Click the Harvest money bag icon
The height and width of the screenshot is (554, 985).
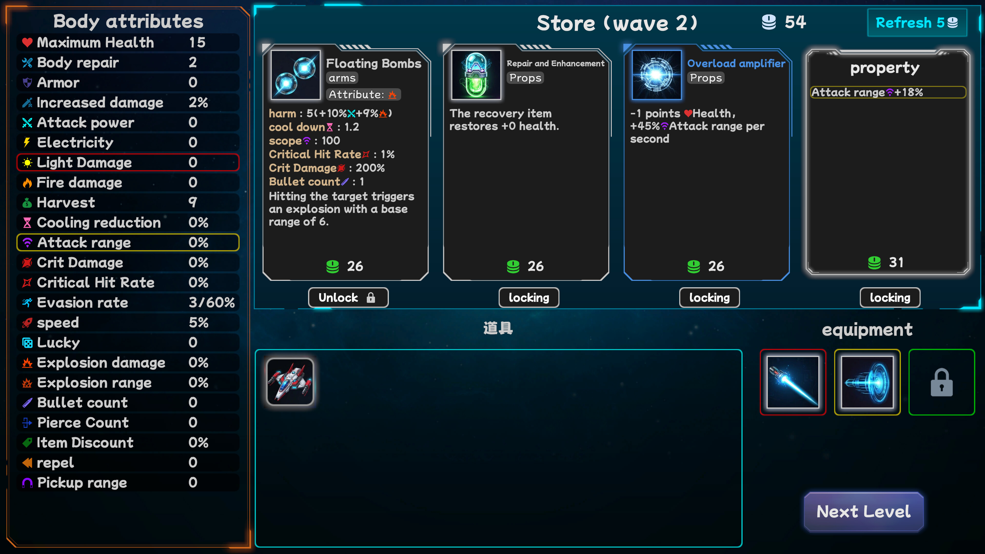click(27, 203)
